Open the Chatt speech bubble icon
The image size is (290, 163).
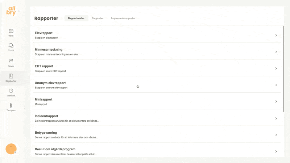tap(11, 46)
